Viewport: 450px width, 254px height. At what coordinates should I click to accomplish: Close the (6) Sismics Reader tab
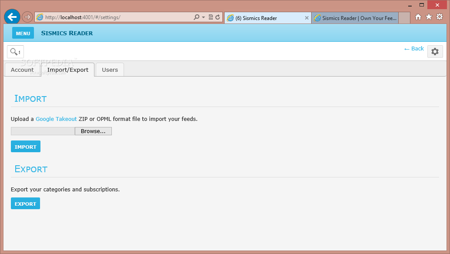tap(306, 18)
